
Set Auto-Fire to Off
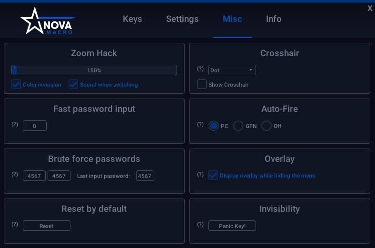[x=266, y=126]
